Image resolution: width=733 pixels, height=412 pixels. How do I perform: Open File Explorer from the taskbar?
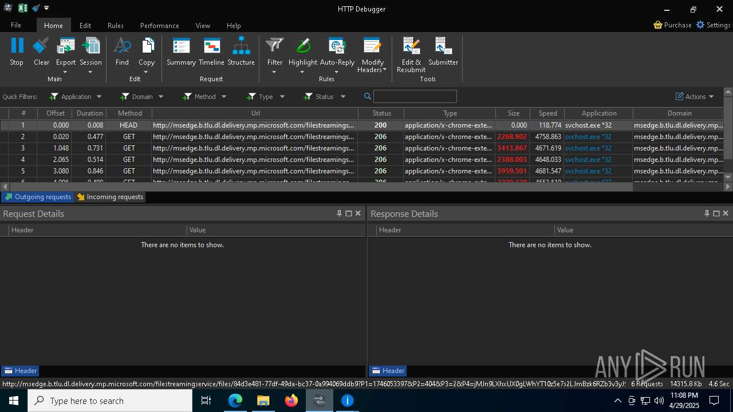point(263,401)
